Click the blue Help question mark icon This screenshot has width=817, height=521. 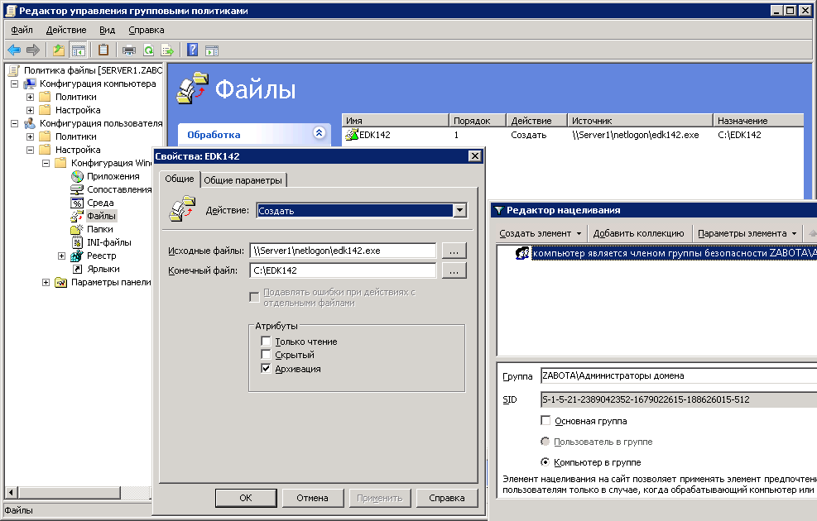192,50
